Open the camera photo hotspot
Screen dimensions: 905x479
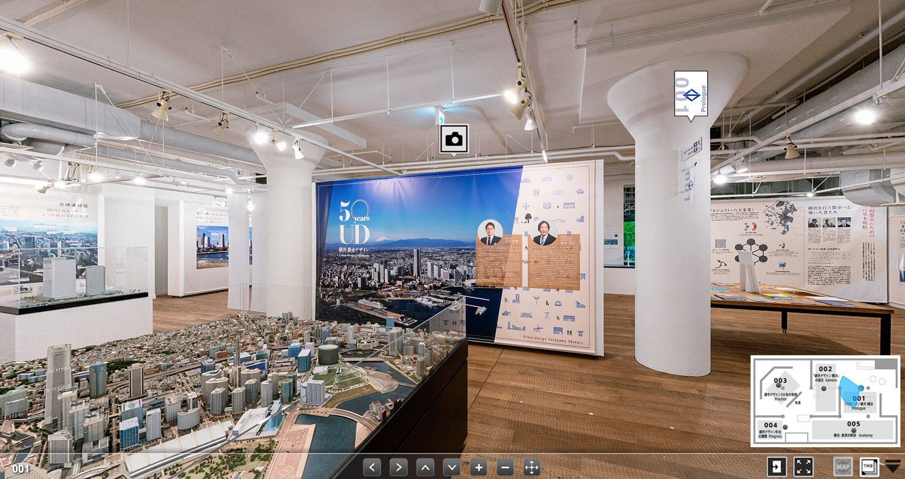click(x=454, y=139)
